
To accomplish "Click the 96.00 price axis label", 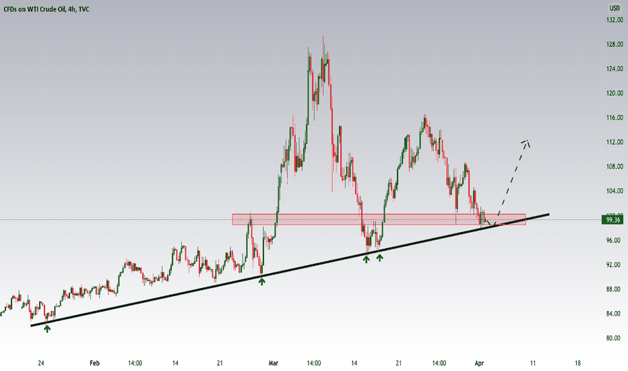I will point(615,240).
